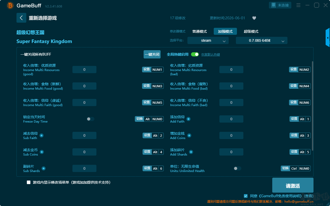Click 设置 hotkey button for Add Shards
This screenshot has height=206, width=330.
[294, 152]
